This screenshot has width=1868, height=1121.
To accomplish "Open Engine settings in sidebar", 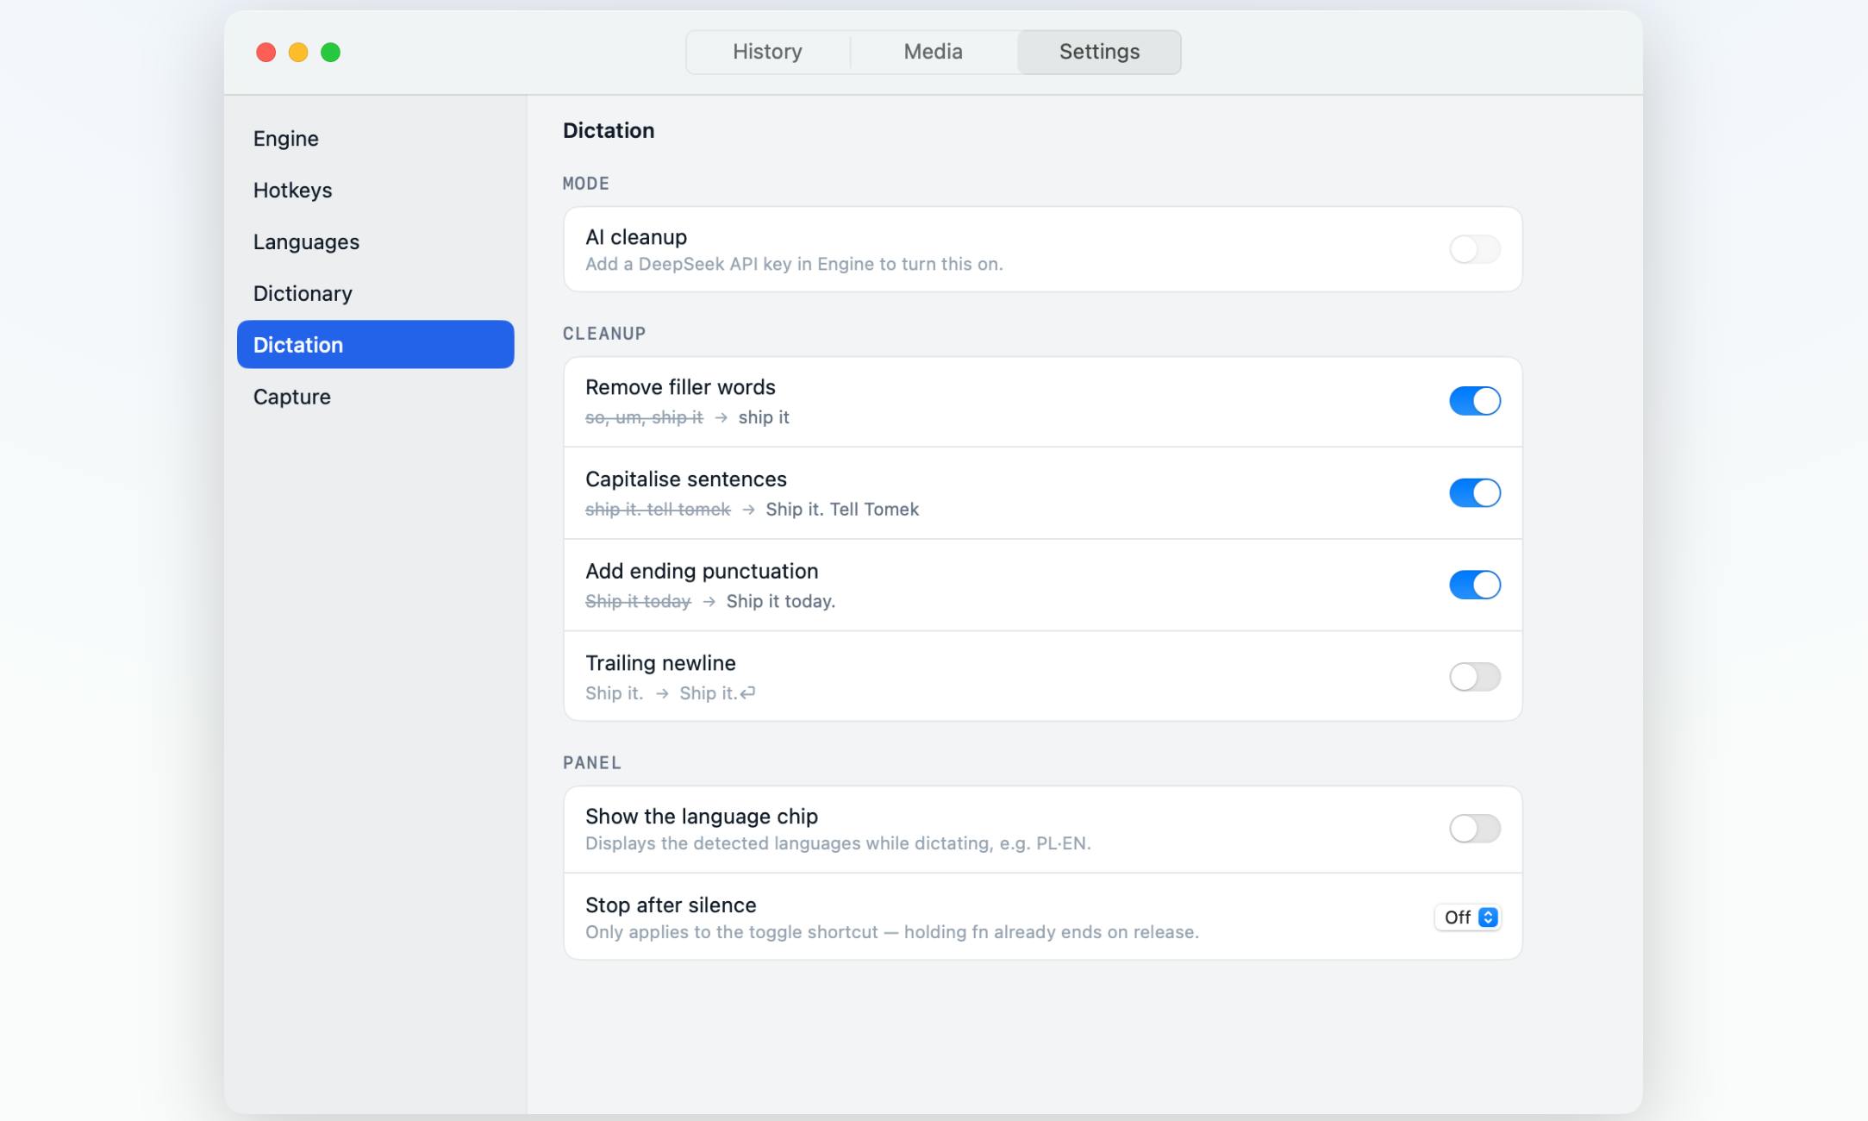I will (x=375, y=139).
